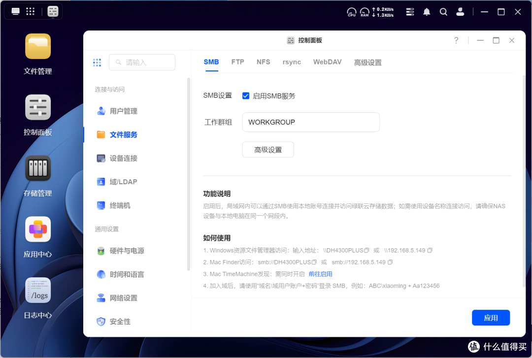Switch to the SMB tab
This screenshot has width=532, height=358.
point(211,62)
